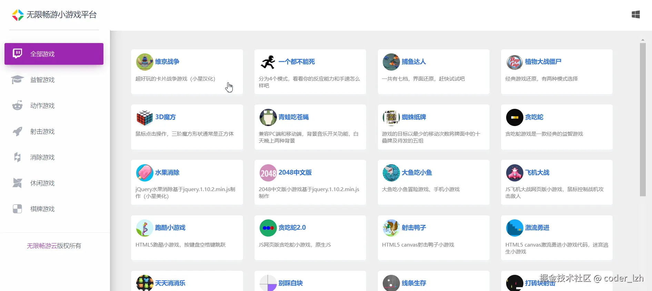Click the 别踩白块 game icon
Viewport: 652px width, 291px height.
[268, 283]
